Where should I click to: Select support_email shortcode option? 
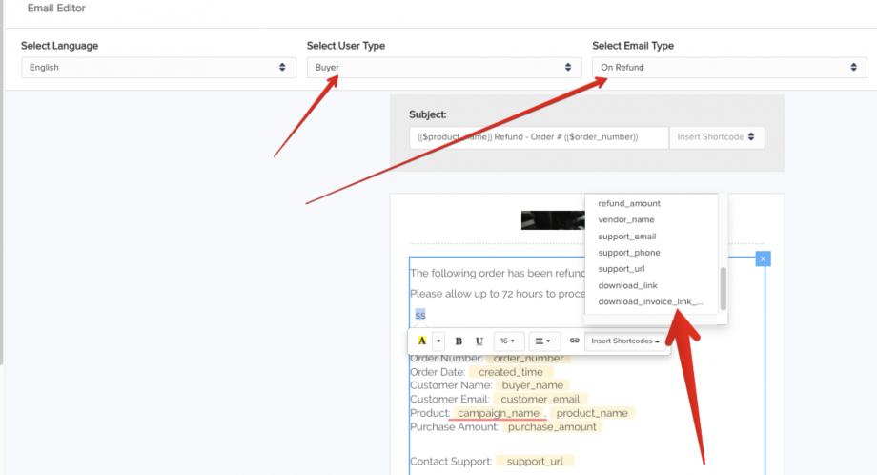point(626,237)
